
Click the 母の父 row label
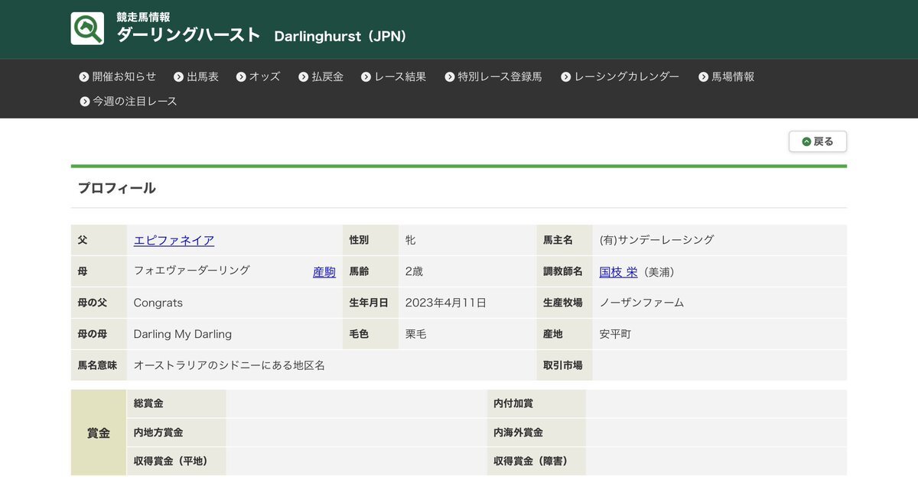click(x=93, y=303)
